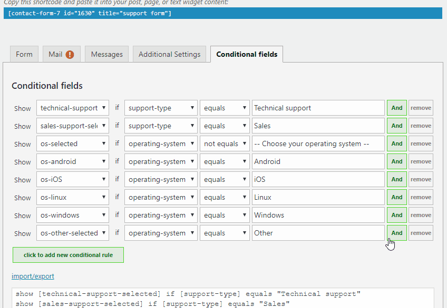Screen dimensions: 447x308
Task: Change the 'not equals' operator dropdown
Action: (x=225, y=143)
